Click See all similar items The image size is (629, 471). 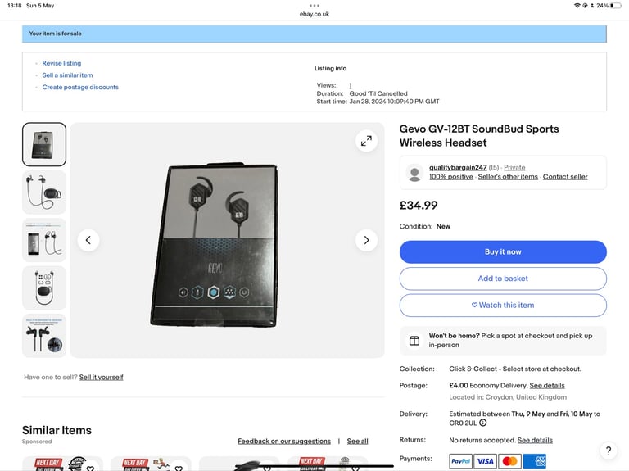point(357,442)
